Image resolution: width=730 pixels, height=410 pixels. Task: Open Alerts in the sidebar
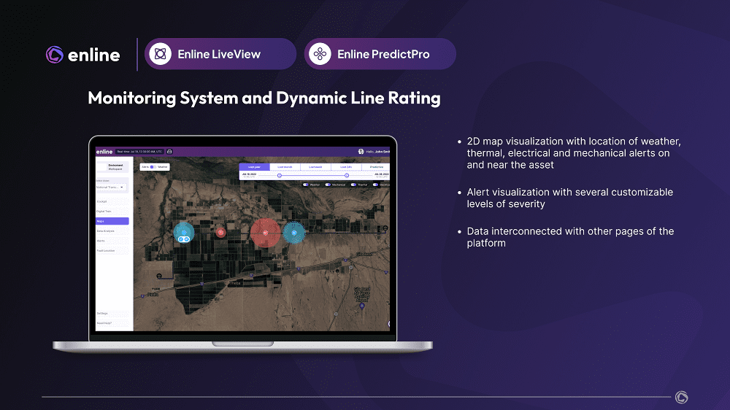pos(112,241)
